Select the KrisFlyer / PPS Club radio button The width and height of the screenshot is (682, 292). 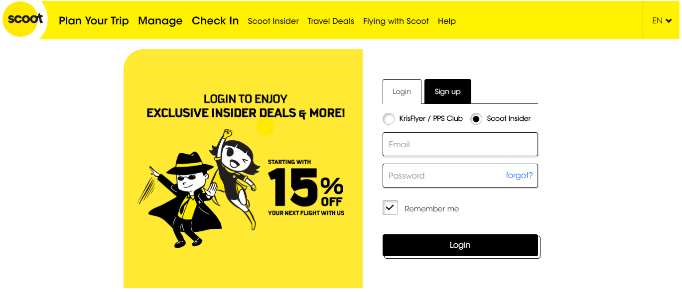389,119
